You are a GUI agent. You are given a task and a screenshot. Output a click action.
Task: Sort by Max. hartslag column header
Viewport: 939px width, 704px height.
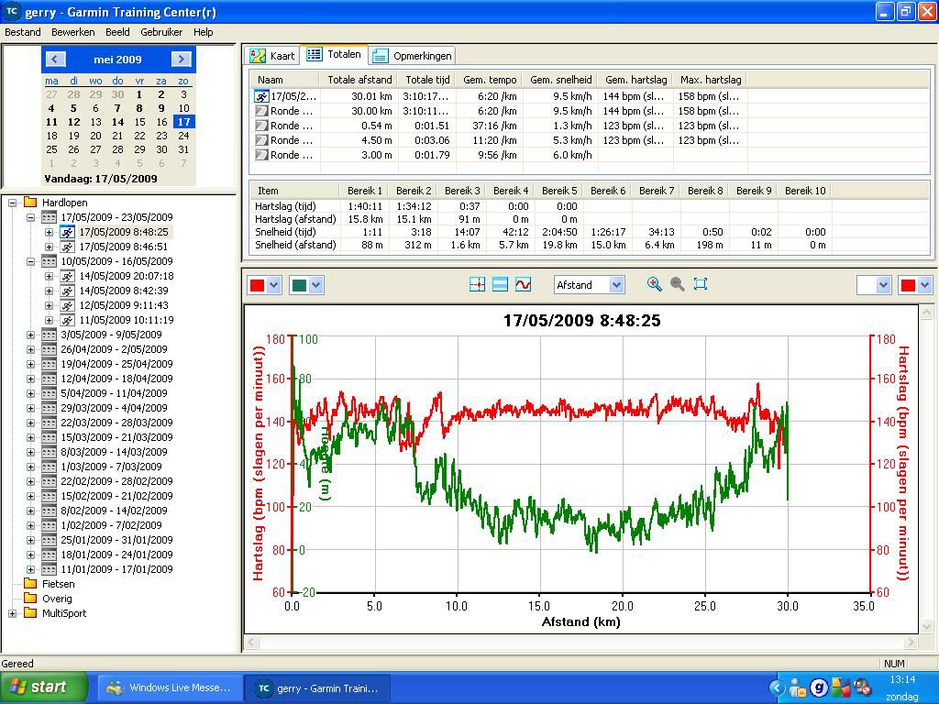coord(711,80)
